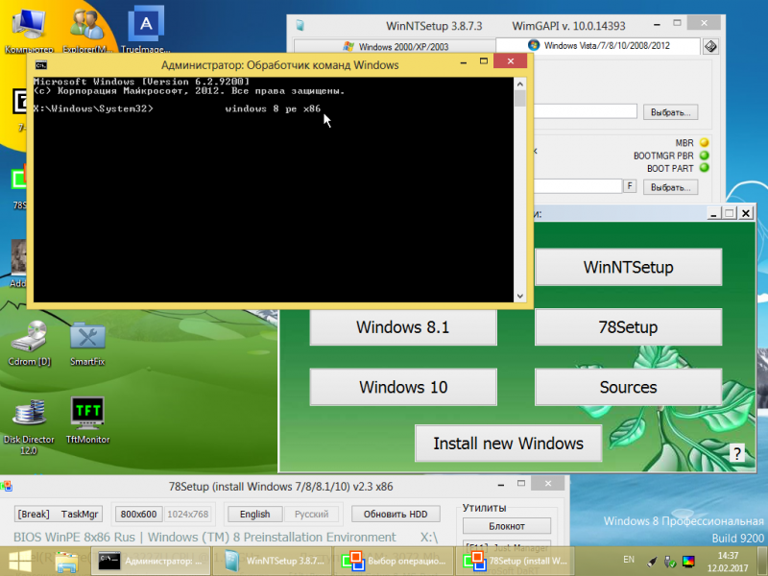Open the Sources button

(629, 387)
